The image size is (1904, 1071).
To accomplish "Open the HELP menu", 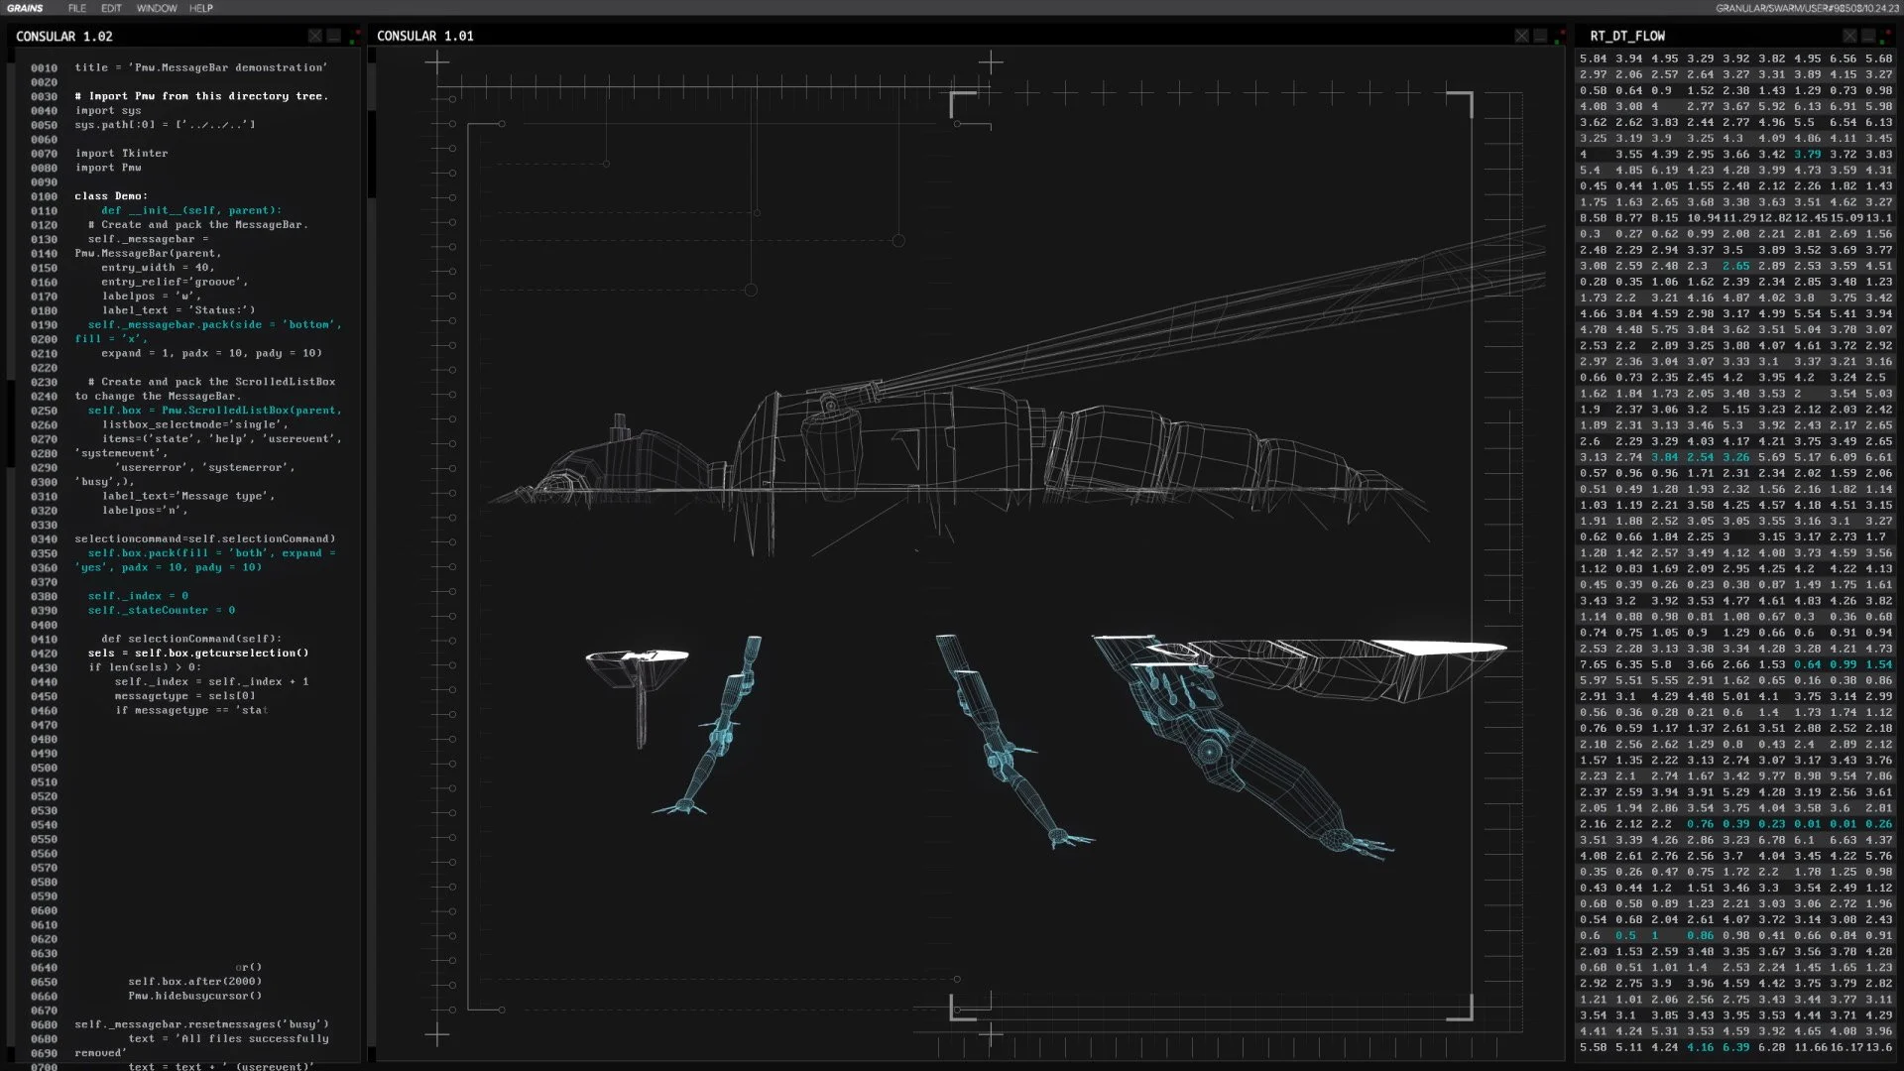I will 201,8.
